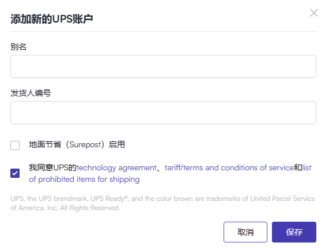This screenshot has height=250, width=329.
Task: Click the 和 text between the links
Action: tap(298, 168)
